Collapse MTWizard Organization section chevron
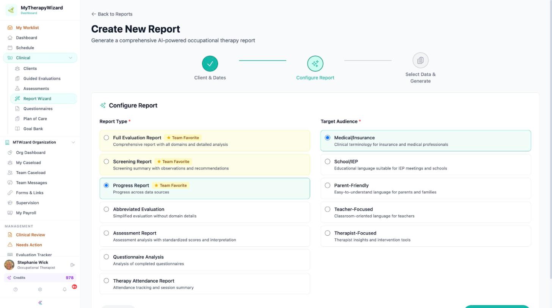The height and width of the screenshot is (308, 552). 73,142
